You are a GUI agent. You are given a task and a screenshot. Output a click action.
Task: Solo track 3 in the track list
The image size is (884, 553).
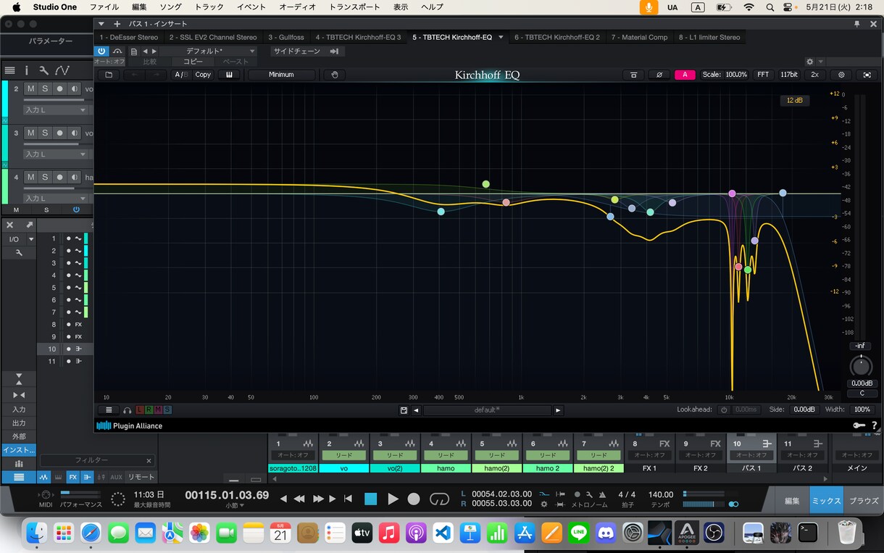(44, 133)
